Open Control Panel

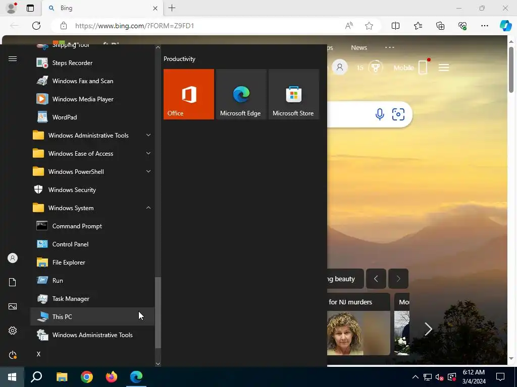92,244
